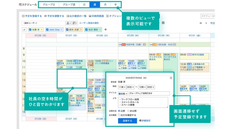Click the スケジュール検索 search box
Viewport: 231px width, 129px height.
[208, 16]
